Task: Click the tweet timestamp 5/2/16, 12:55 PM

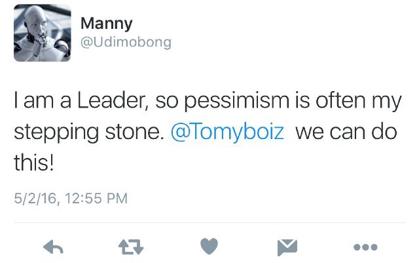Action: [x=71, y=197]
